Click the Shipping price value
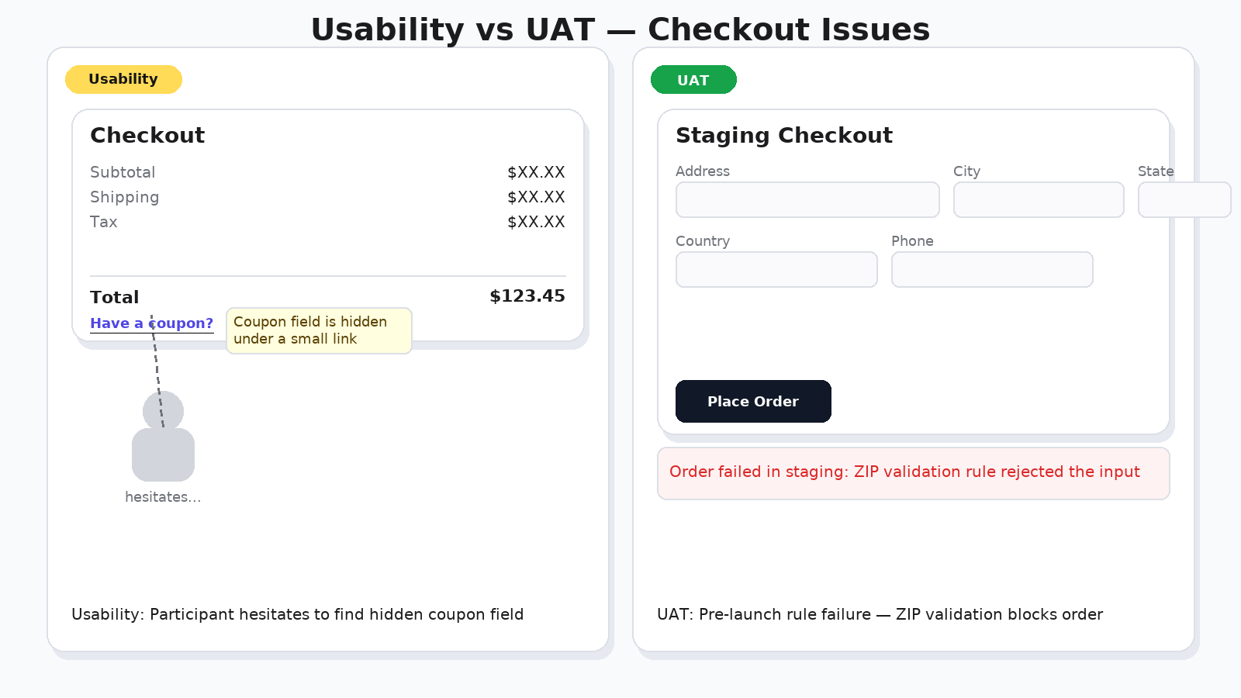1241x698 pixels. tap(536, 197)
